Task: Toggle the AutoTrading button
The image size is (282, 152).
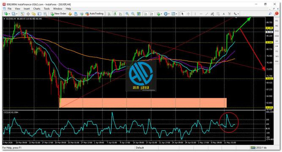Action: pos(94,14)
